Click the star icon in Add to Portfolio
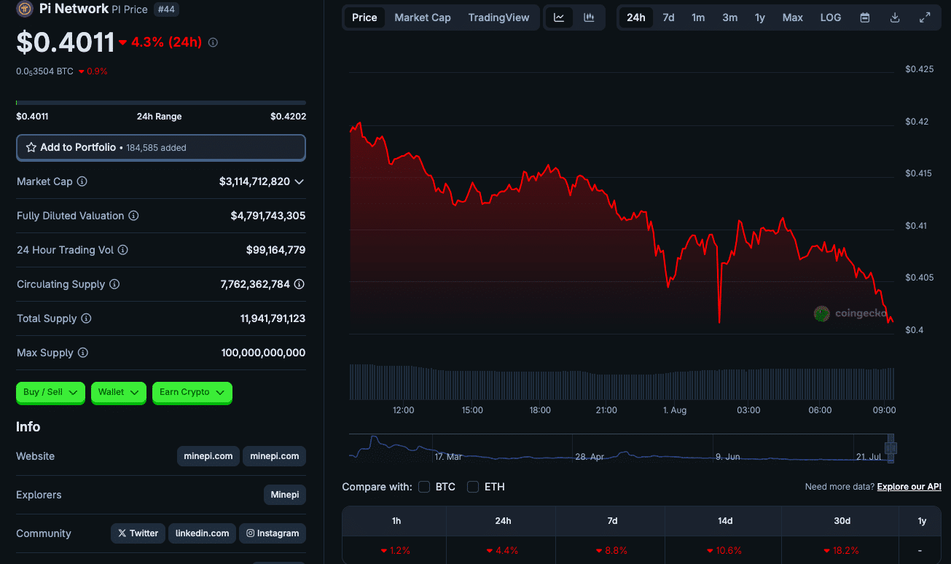The image size is (951, 564). [x=31, y=147]
